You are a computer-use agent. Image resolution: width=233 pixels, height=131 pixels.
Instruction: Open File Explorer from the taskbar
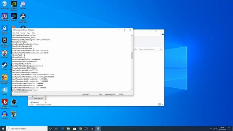tap(68, 128)
